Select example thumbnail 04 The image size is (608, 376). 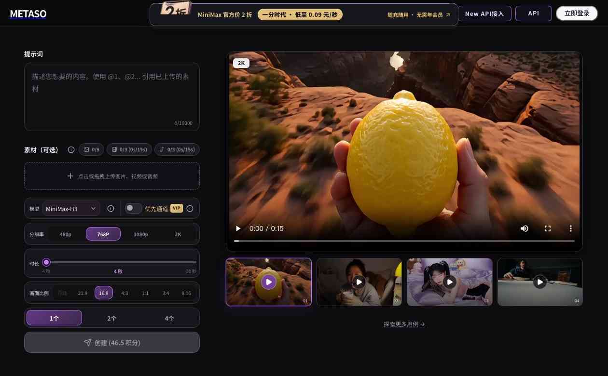[540, 282]
